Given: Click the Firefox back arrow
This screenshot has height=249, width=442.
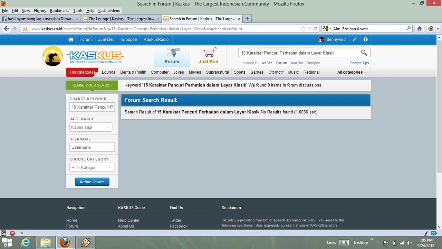Looking at the screenshot, I should click(6, 29).
